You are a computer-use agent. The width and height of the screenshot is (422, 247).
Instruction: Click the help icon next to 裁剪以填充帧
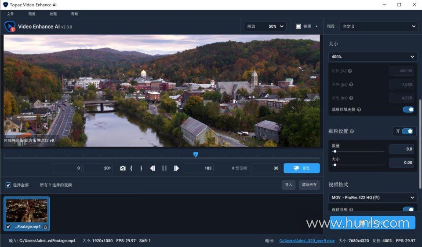point(359,110)
